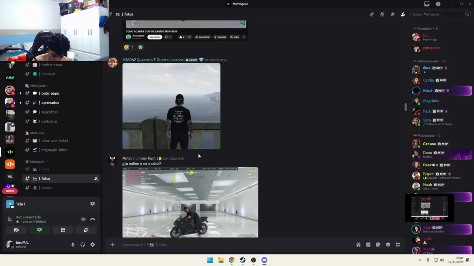
Task: Open pinned messages icon
Action: click(393, 14)
